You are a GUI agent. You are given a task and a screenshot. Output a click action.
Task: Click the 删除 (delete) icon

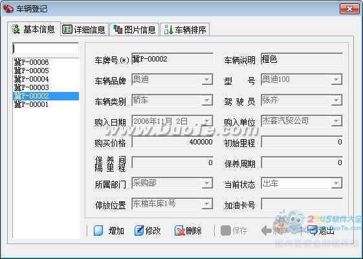pyautogui.click(x=180, y=231)
